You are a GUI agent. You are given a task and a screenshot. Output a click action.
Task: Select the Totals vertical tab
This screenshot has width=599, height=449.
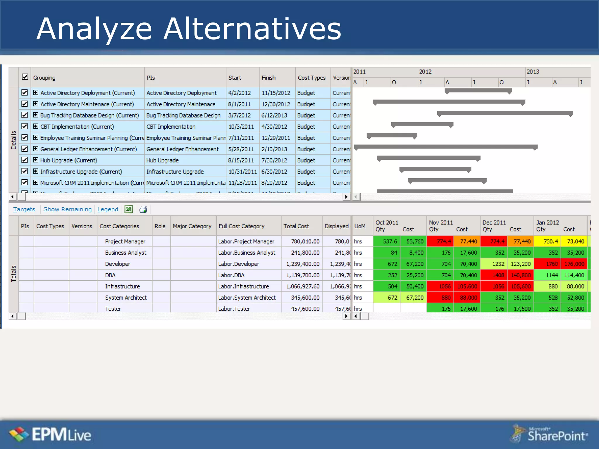tap(14, 274)
